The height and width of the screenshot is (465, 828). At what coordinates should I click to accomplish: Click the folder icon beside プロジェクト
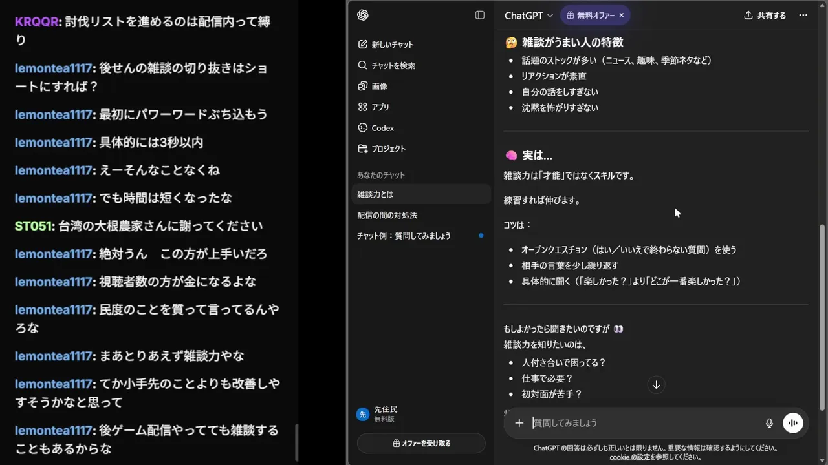(x=362, y=149)
